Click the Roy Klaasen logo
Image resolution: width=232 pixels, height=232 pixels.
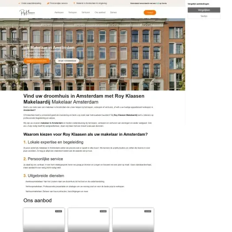pos(27,12)
